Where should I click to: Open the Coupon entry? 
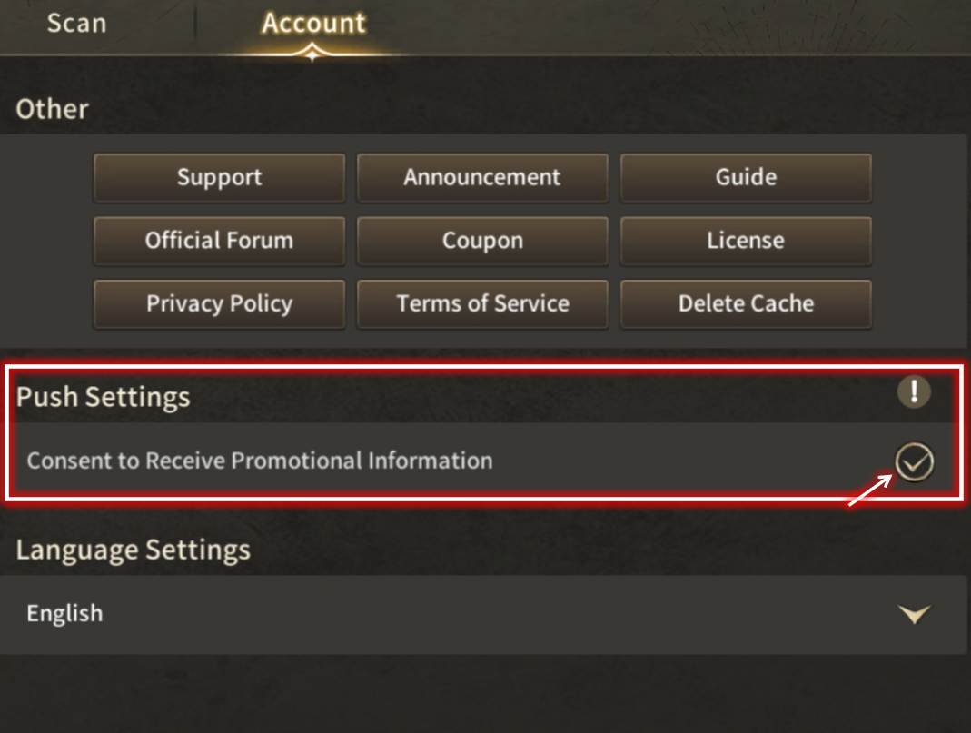click(x=482, y=241)
